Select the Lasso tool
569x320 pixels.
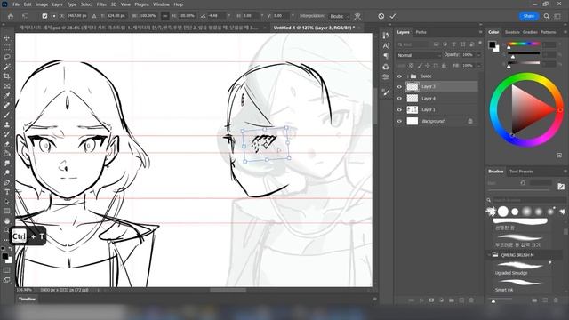6,57
